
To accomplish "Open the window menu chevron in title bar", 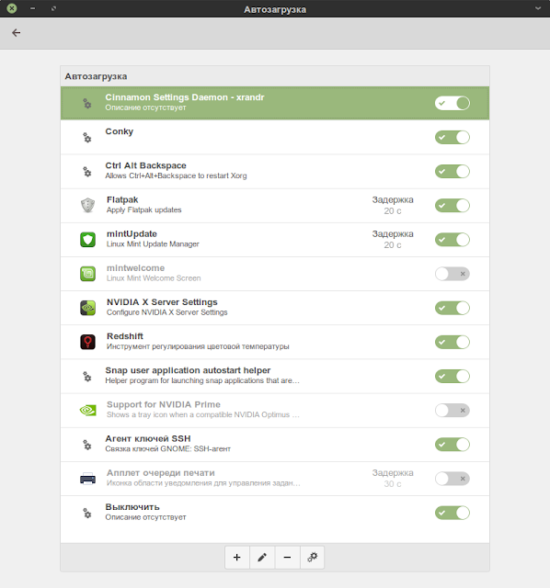I will click(x=538, y=8).
